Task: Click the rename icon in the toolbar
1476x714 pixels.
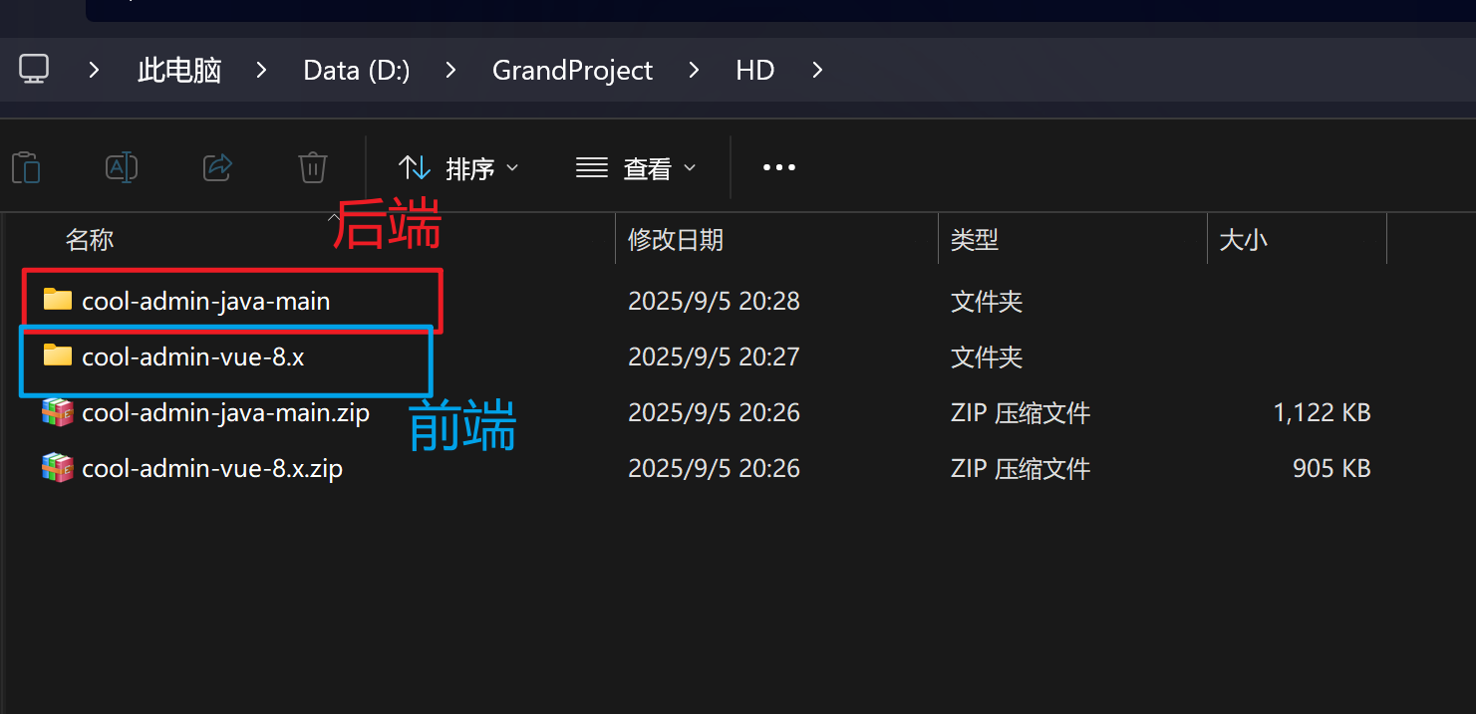Action: (121, 167)
